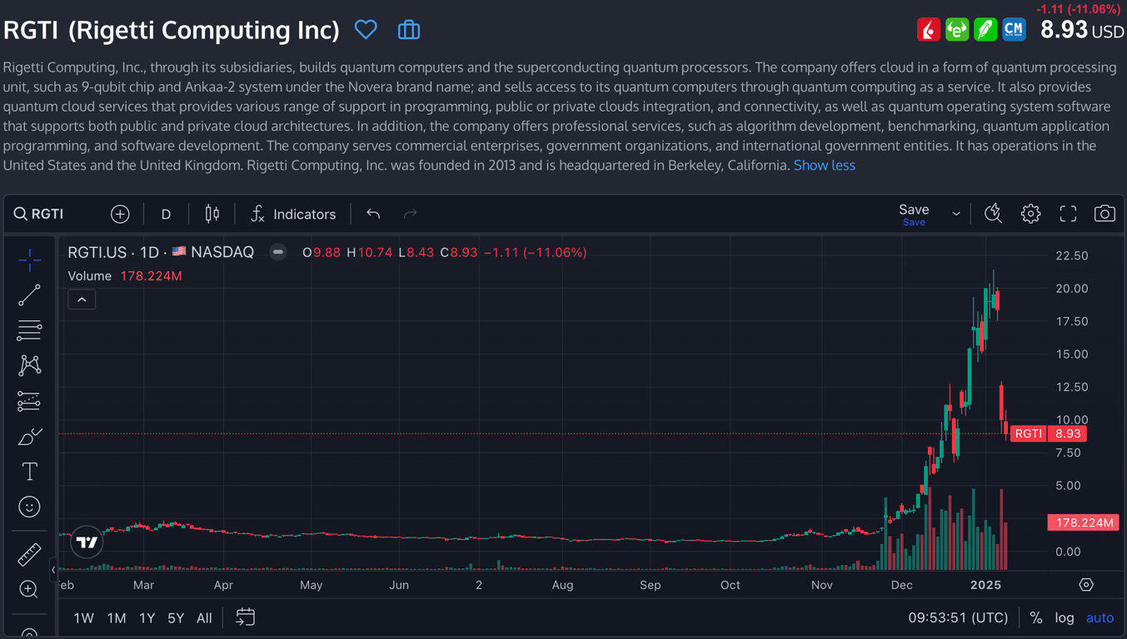Open the D timeframe interval selector
The image size is (1127, 639).
(166, 214)
